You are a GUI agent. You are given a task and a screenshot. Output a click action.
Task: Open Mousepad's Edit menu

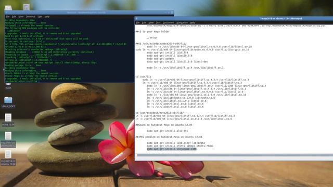pyautogui.click(x=144, y=22)
